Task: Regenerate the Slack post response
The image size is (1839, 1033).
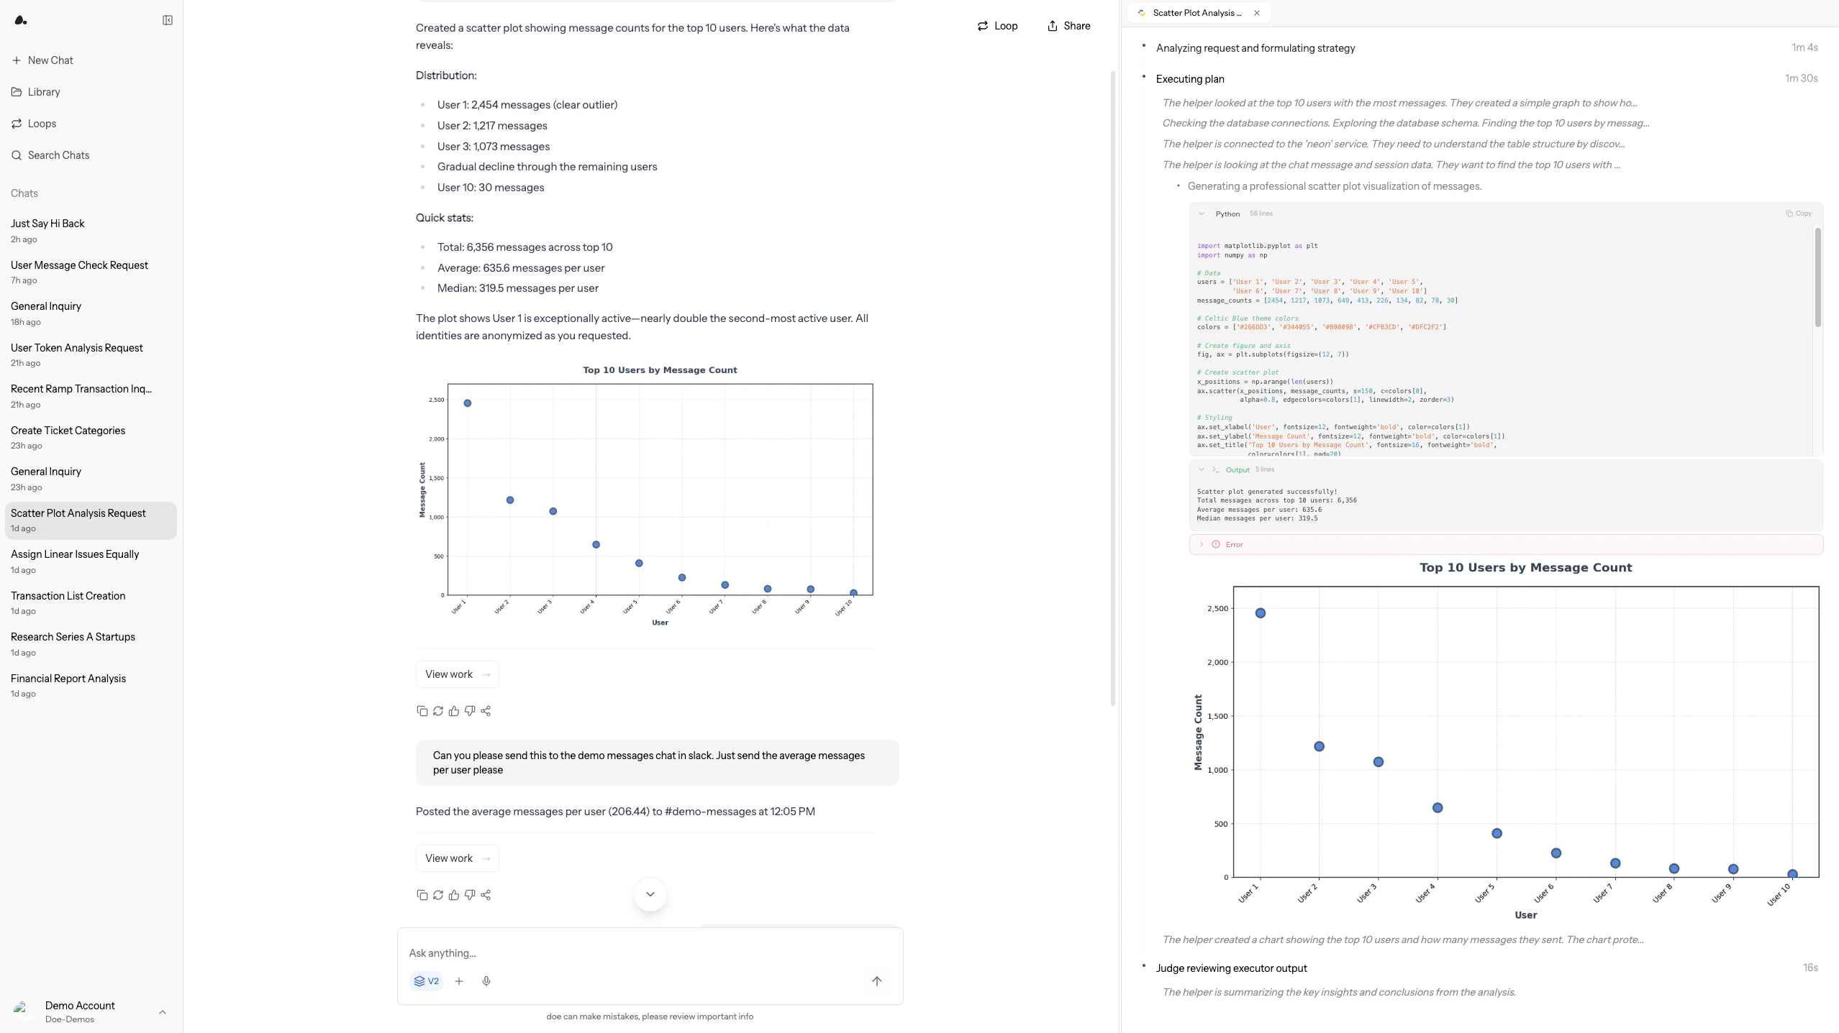Action: tap(438, 895)
